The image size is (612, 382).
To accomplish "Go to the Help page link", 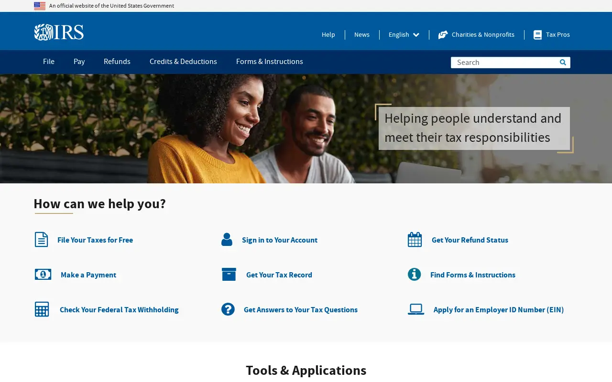I will 328,35.
